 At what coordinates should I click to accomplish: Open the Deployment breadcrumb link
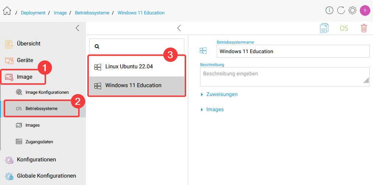33,13
